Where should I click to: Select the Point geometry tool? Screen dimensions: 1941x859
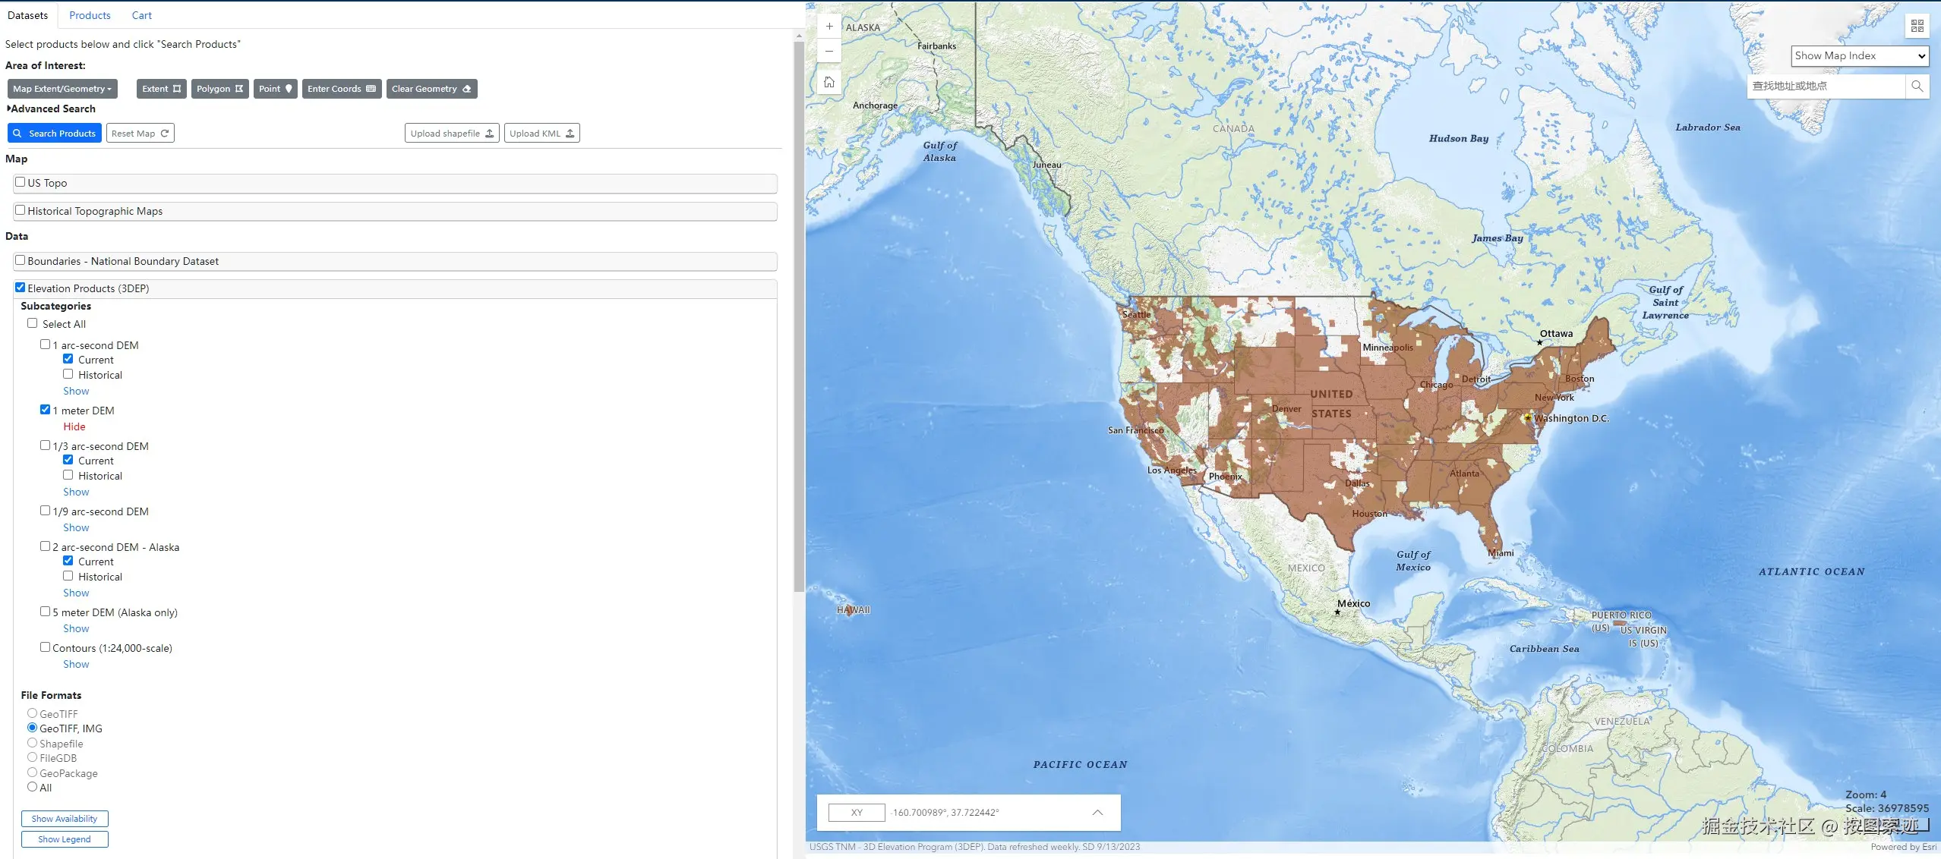coord(275,89)
